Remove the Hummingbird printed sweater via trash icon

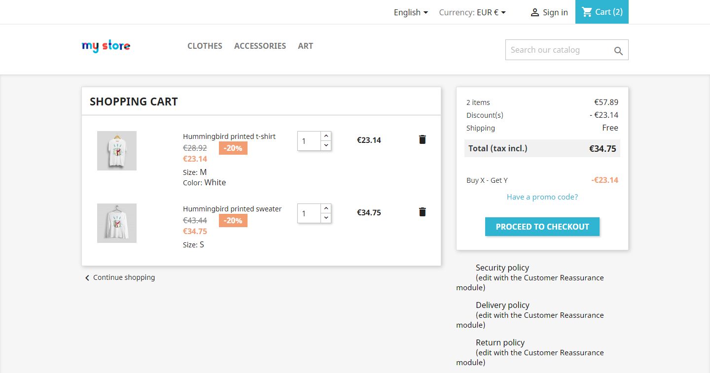(x=422, y=212)
